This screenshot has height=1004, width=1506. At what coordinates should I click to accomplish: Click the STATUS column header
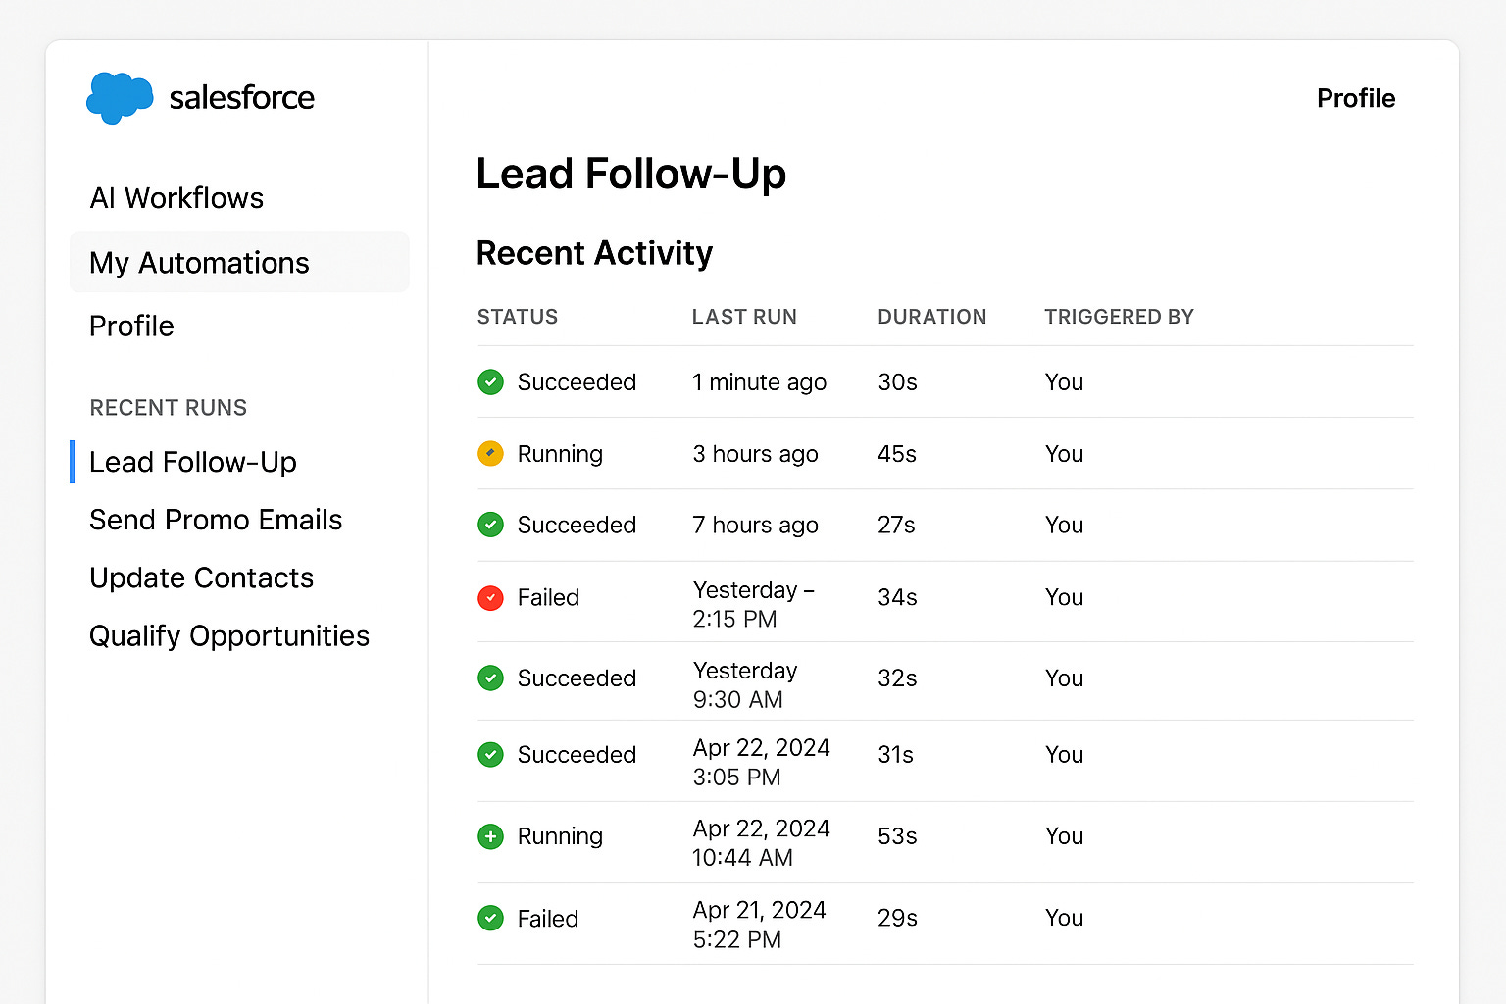[x=518, y=317]
